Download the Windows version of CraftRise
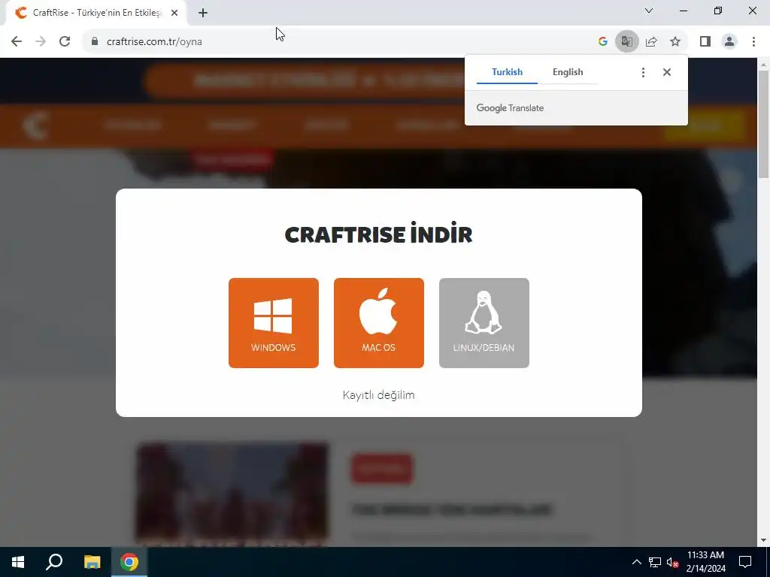The height and width of the screenshot is (577, 770). coord(274,323)
